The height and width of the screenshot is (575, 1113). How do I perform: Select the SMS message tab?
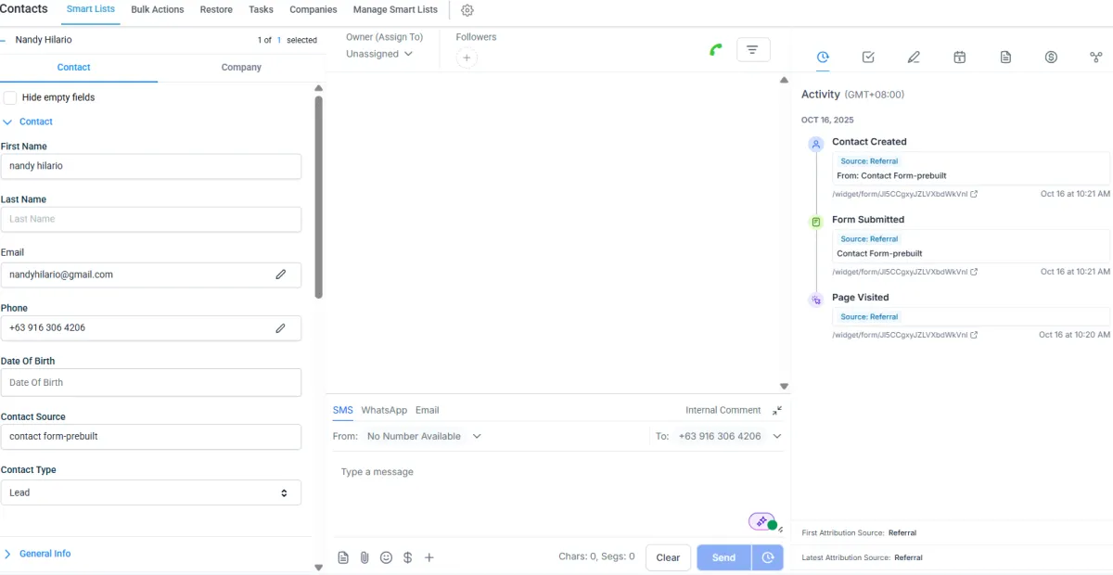coord(342,410)
